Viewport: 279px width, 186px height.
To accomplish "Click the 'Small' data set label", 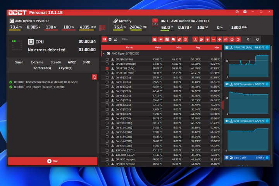I will click(x=19, y=62).
